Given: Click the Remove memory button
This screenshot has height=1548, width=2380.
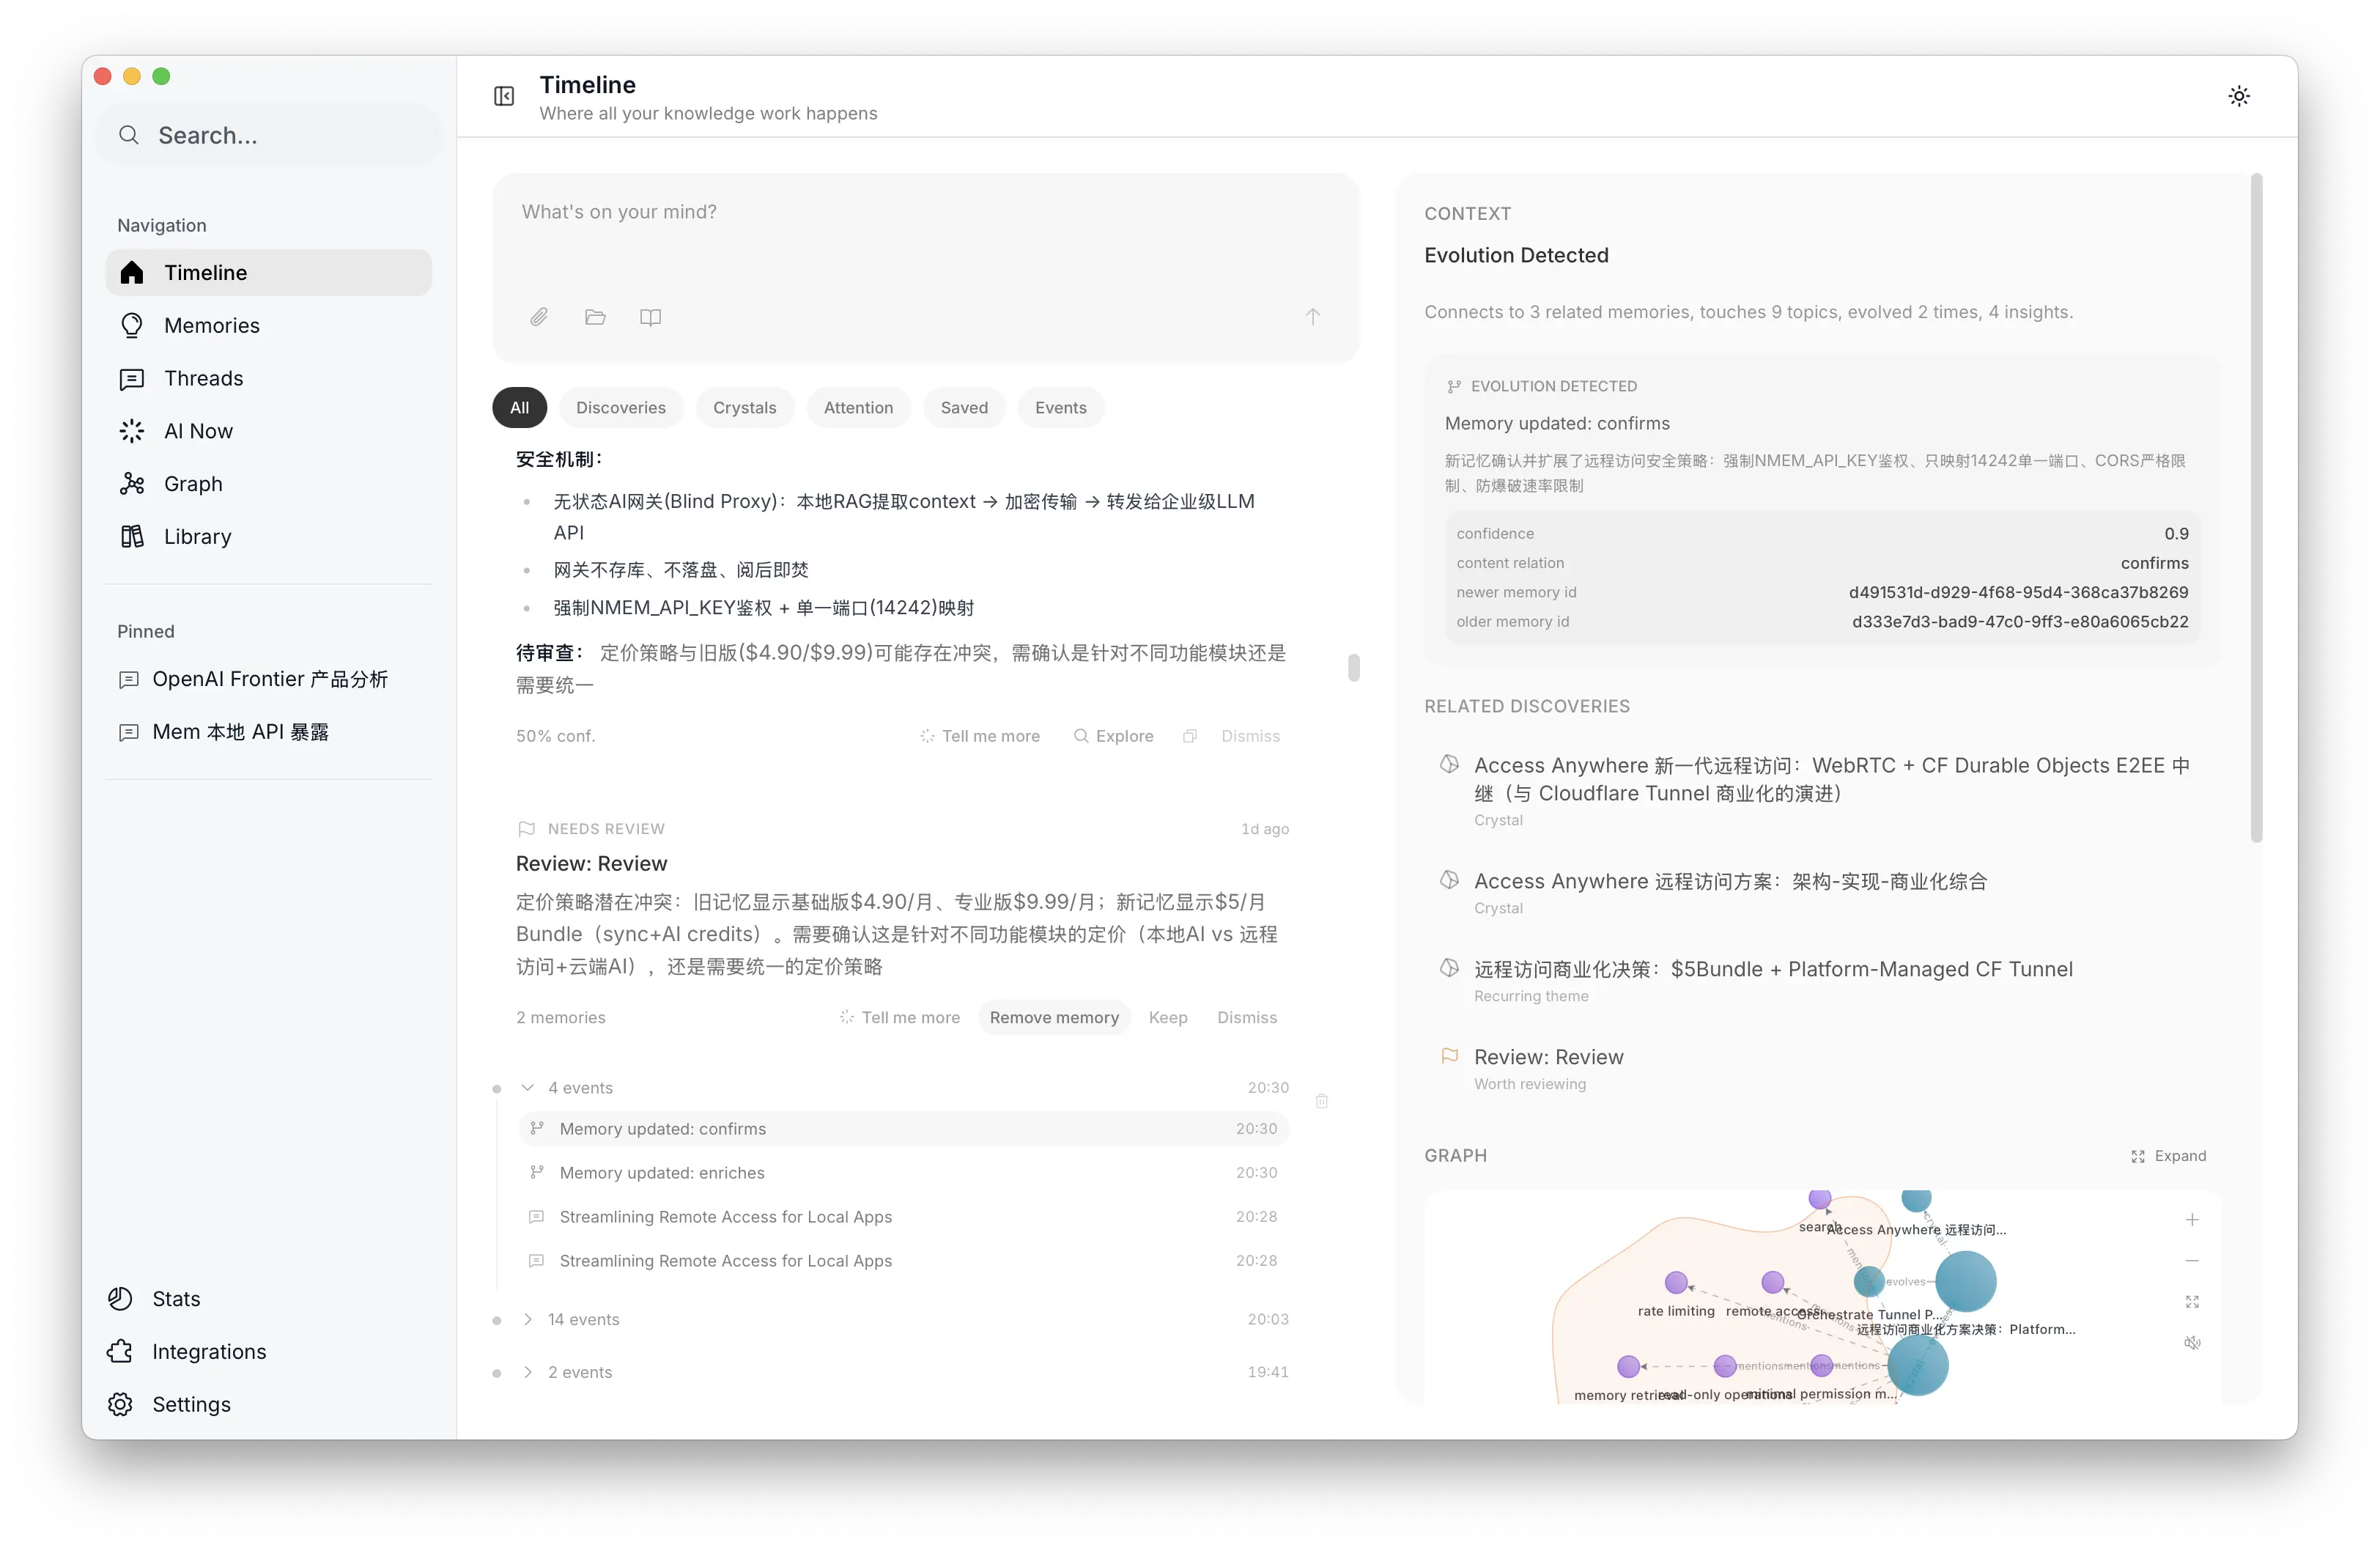Looking at the screenshot, I should pos(1054,1017).
